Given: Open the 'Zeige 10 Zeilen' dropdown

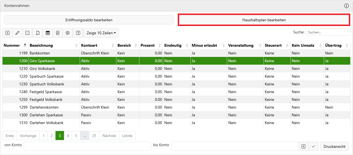Looking at the screenshot, I should pos(101,33).
